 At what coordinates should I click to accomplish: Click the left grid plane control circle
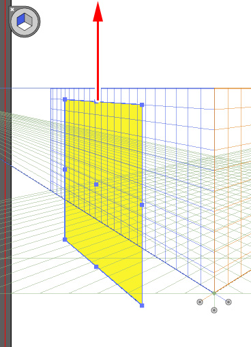tap(200, 302)
